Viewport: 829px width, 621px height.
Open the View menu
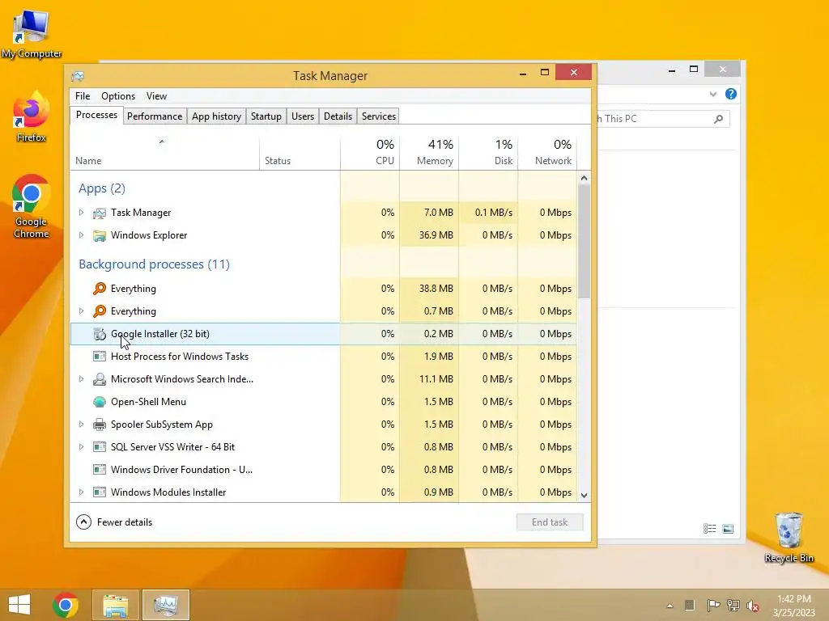(156, 96)
